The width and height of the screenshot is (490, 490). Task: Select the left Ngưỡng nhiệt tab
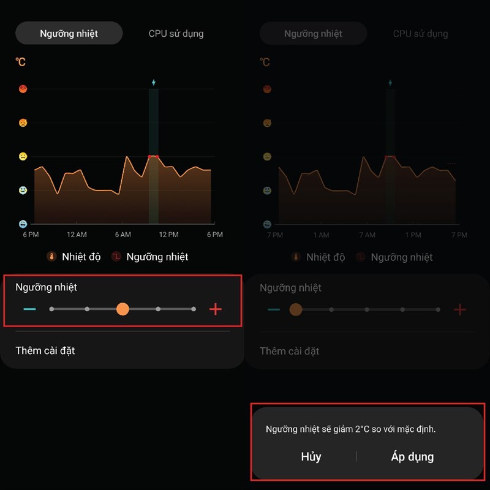pos(69,33)
